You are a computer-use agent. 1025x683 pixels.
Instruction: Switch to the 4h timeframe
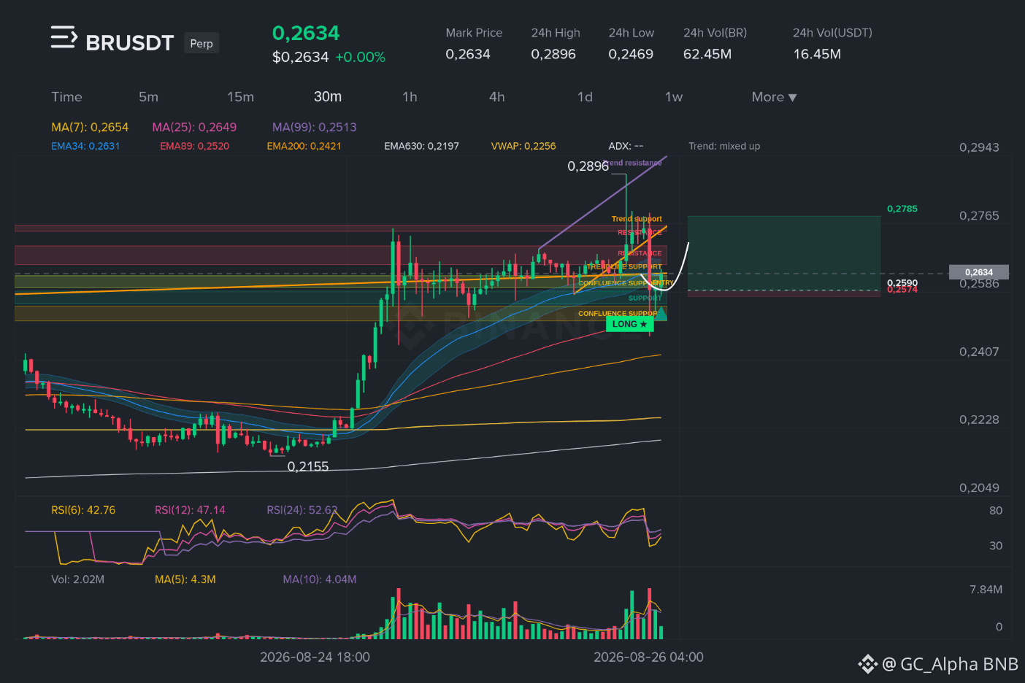pyautogui.click(x=497, y=97)
